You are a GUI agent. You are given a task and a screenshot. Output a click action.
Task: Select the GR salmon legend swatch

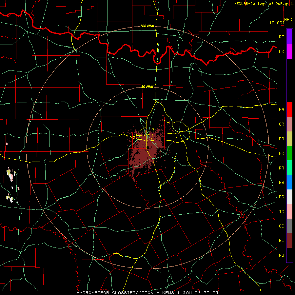point(289,124)
